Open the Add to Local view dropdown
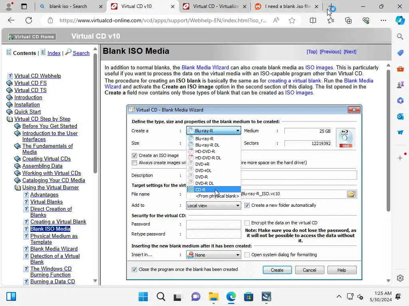Image resolution: width=409 pixels, height=306 pixels. [213, 206]
